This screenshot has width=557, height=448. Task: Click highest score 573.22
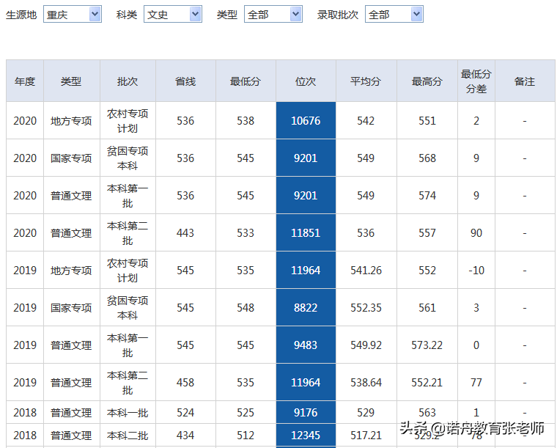click(x=427, y=345)
